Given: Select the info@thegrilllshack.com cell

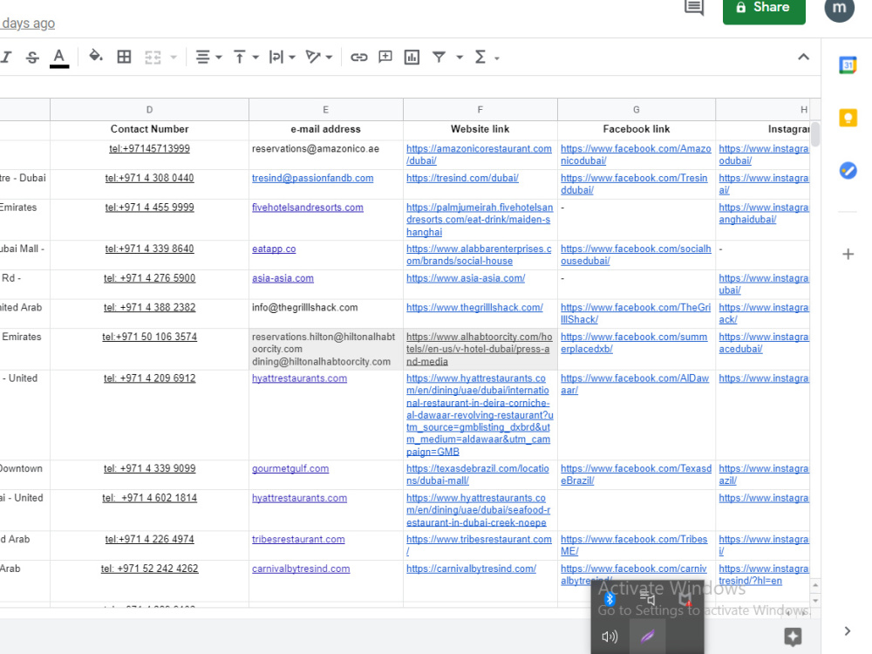Looking at the screenshot, I should click(325, 314).
